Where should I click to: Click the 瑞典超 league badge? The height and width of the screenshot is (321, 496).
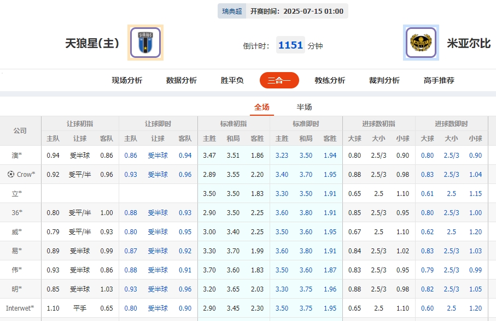tap(231, 11)
